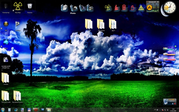Launch the yellow radiation dock icon
This screenshot has height=112, width=179.
click(108, 8)
